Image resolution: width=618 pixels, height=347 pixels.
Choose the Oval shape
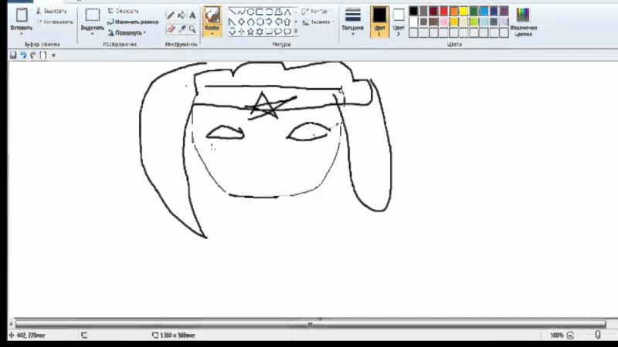click(x=250, y=12)
